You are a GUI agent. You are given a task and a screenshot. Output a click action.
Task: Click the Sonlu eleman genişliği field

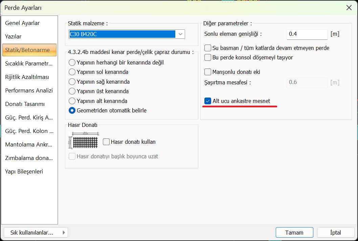pyautogui.click(x=307, y=34)
